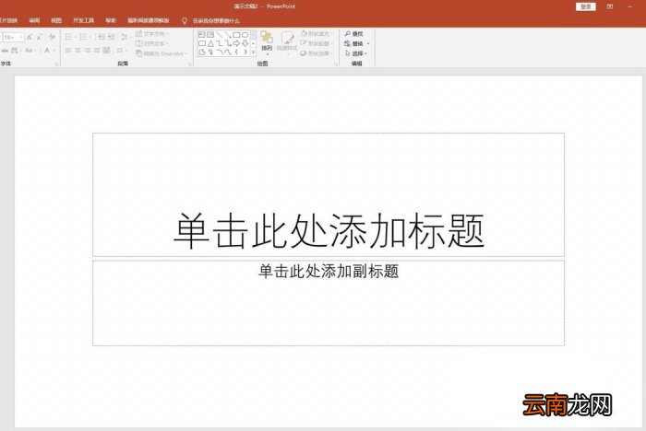Screen dimensions: 646x431
Task: Open the Drawing group dialog launcher
Action: pyautogui.click(x=336, y=64)
